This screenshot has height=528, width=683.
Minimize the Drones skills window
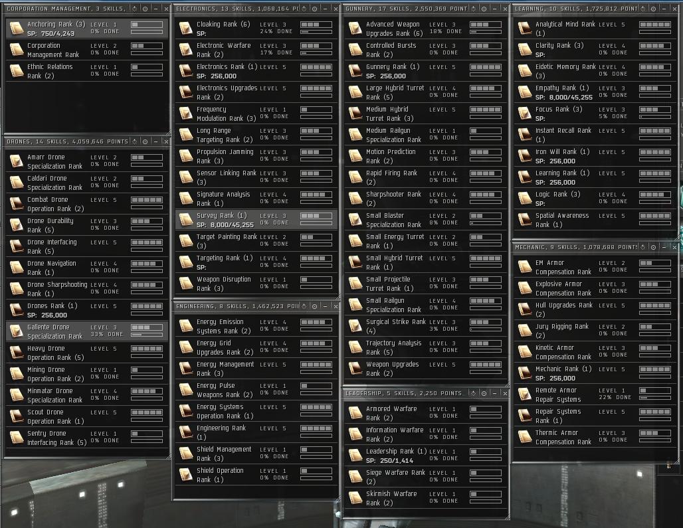click(x=155, y=141)
